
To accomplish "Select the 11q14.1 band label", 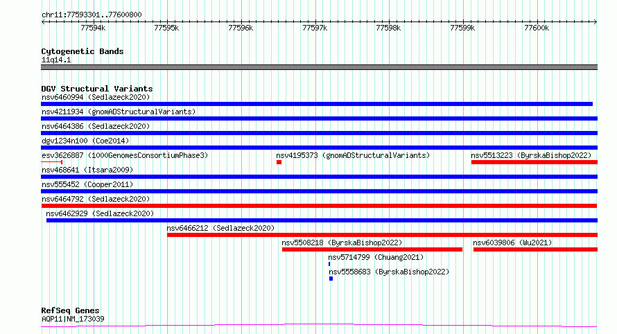I will coord(56,60).
